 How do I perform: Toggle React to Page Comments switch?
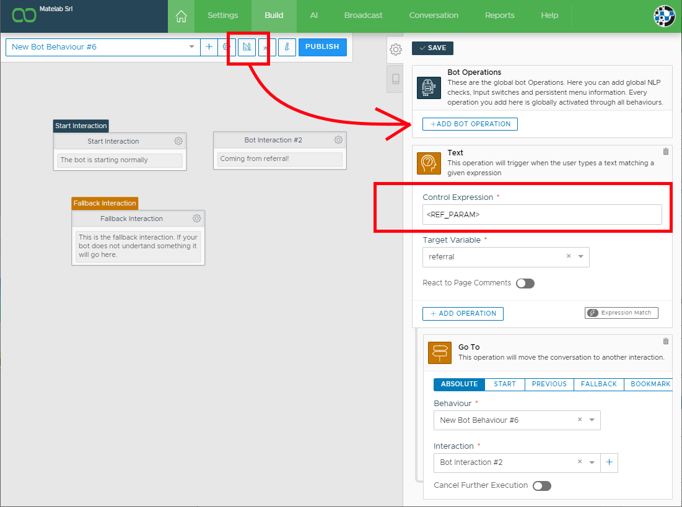(525, 284)
